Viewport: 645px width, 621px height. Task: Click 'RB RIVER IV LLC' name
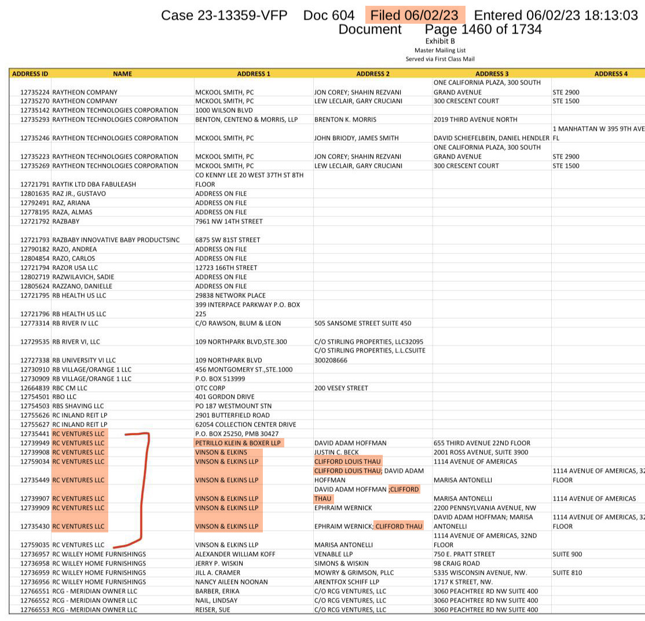coord(75,324)
